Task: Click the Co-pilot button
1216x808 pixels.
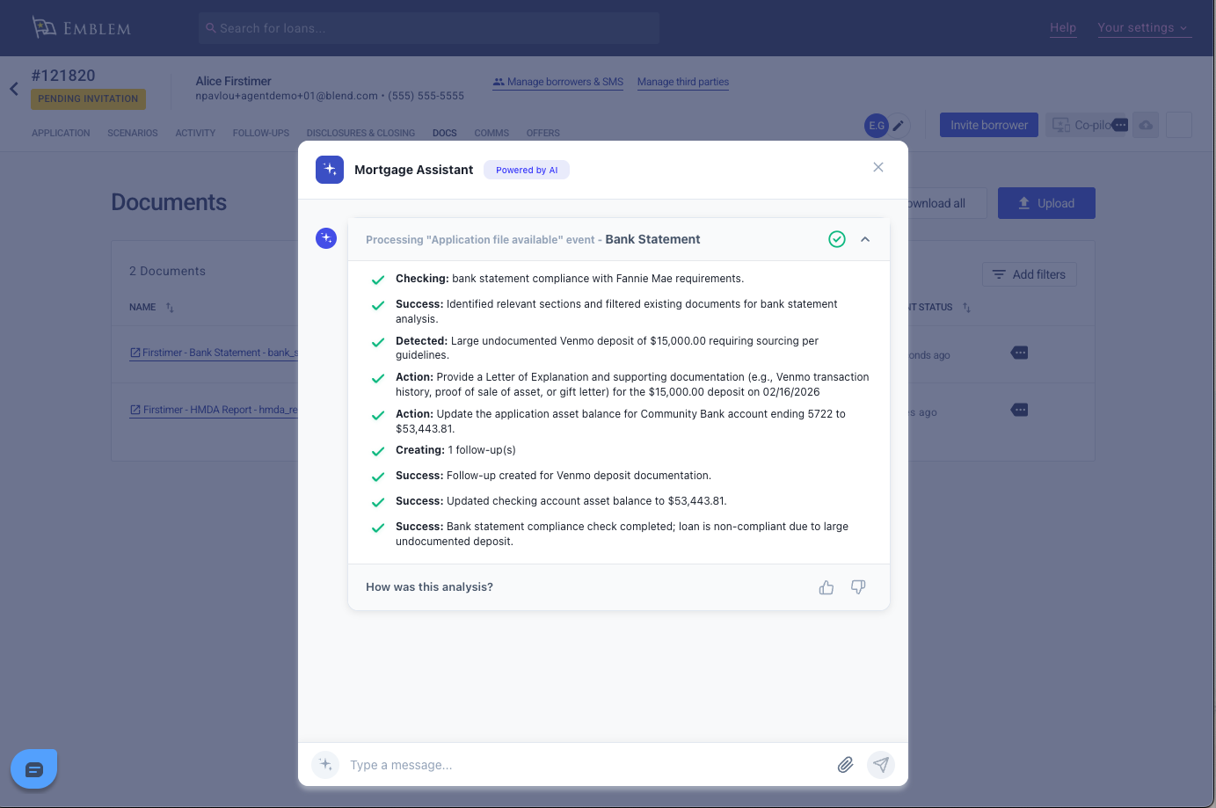Action: pyautogui.click(x=1086, y=125)
